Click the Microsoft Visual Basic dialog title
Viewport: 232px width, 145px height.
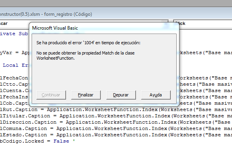55,28
